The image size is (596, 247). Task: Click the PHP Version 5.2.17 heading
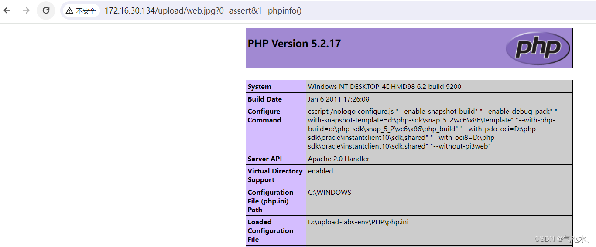(294, 44)
